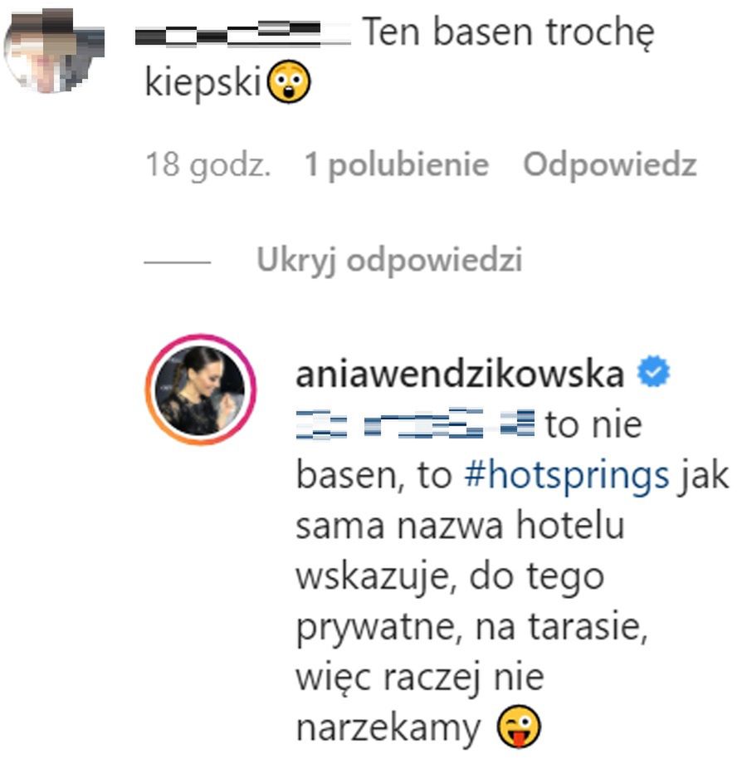Click the "18 godz." timestamp
747x774 pixels.
tap(208, 164)
